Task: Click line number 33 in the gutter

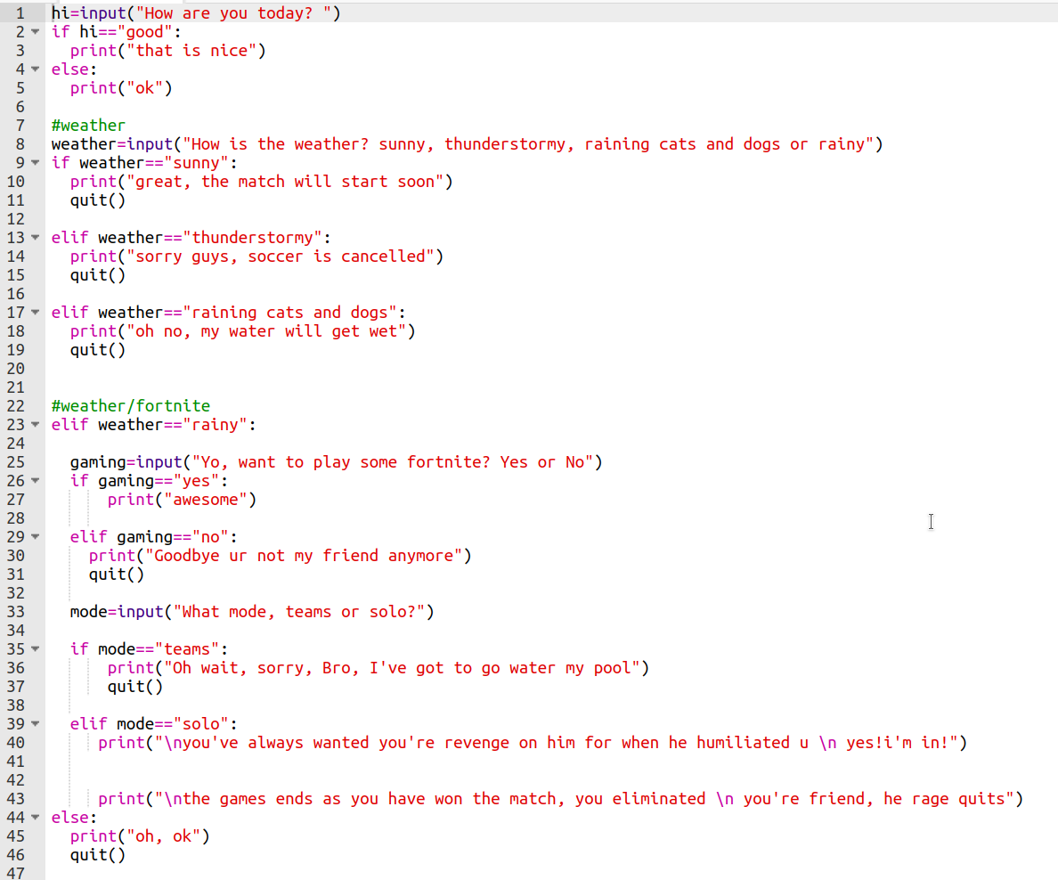Action: (x=16, y=612)
